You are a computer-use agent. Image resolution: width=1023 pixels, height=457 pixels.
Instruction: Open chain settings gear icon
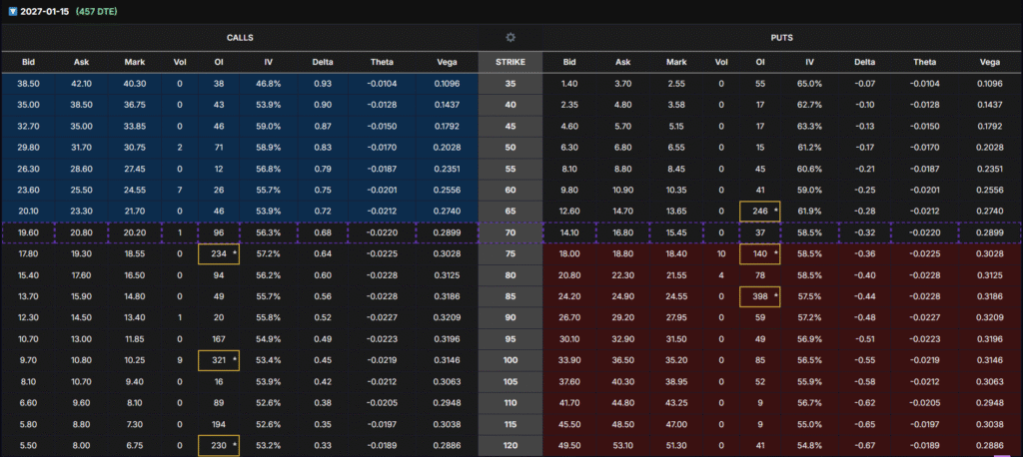(x=511, y=37)
